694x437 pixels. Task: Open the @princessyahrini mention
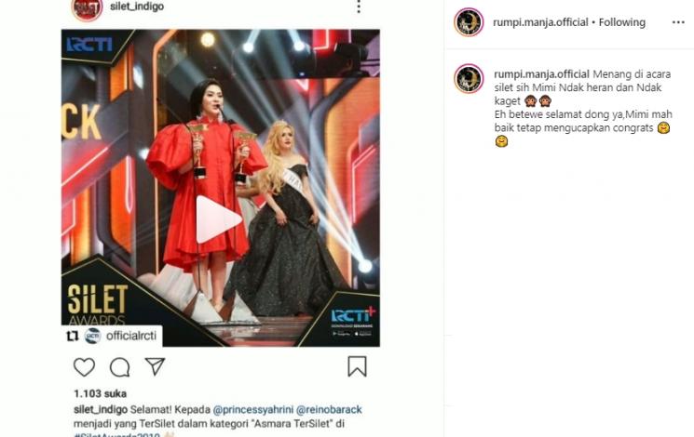click(252, 410)
